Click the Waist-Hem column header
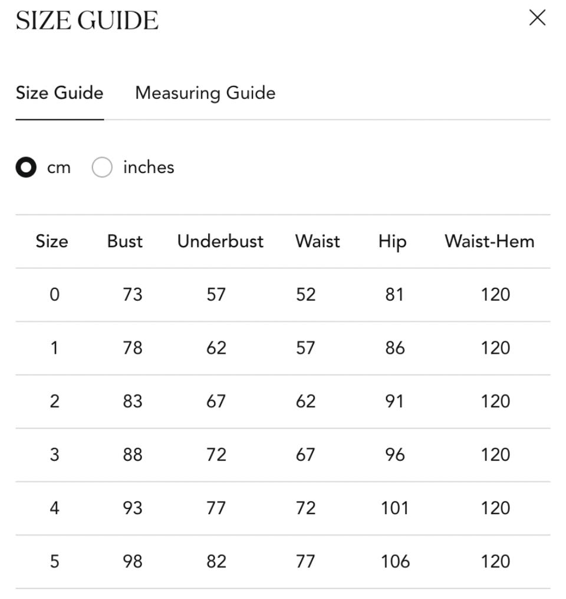 pyautogui.click(x=489, y=242)
